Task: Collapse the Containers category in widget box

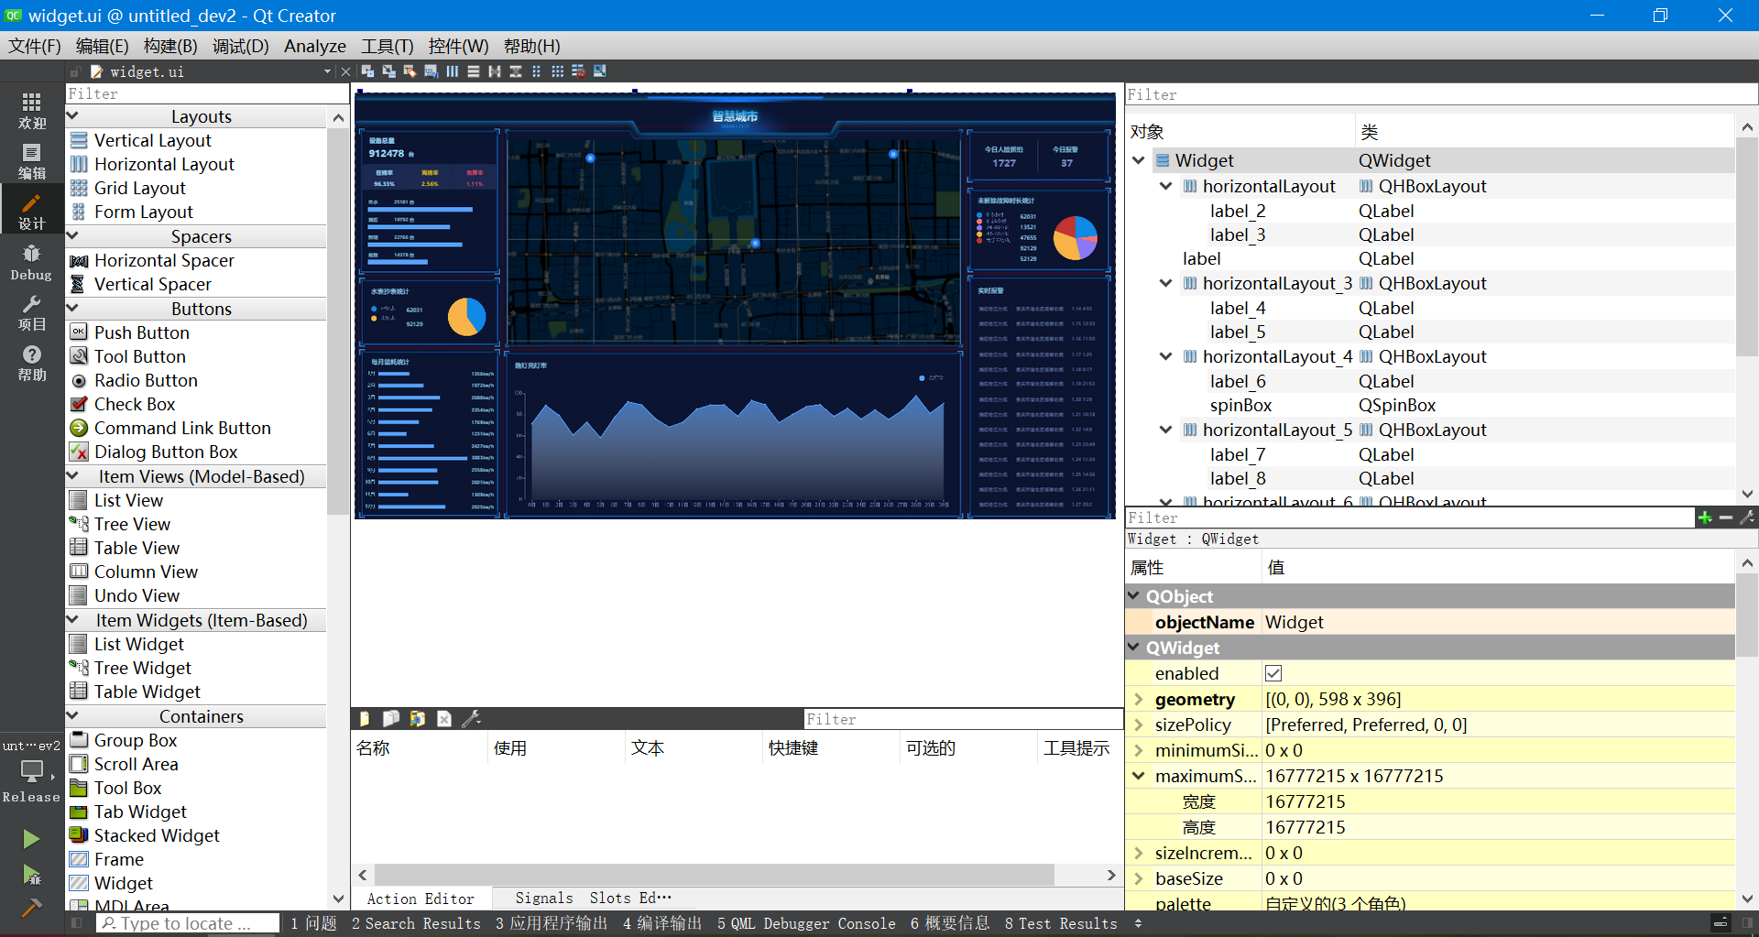Action: click(x=73, y=716)
